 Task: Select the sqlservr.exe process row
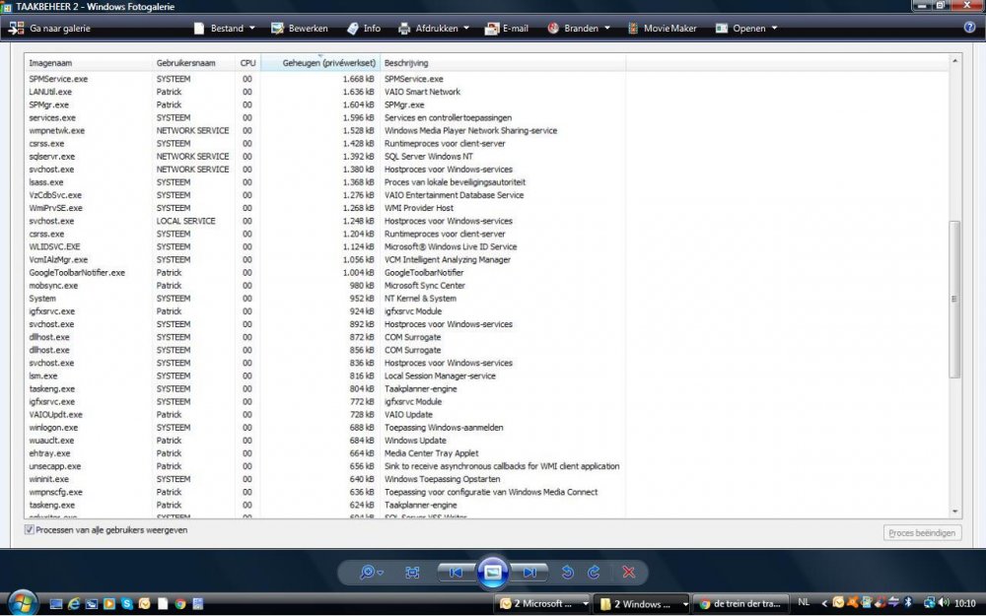[x=325, y=157]
